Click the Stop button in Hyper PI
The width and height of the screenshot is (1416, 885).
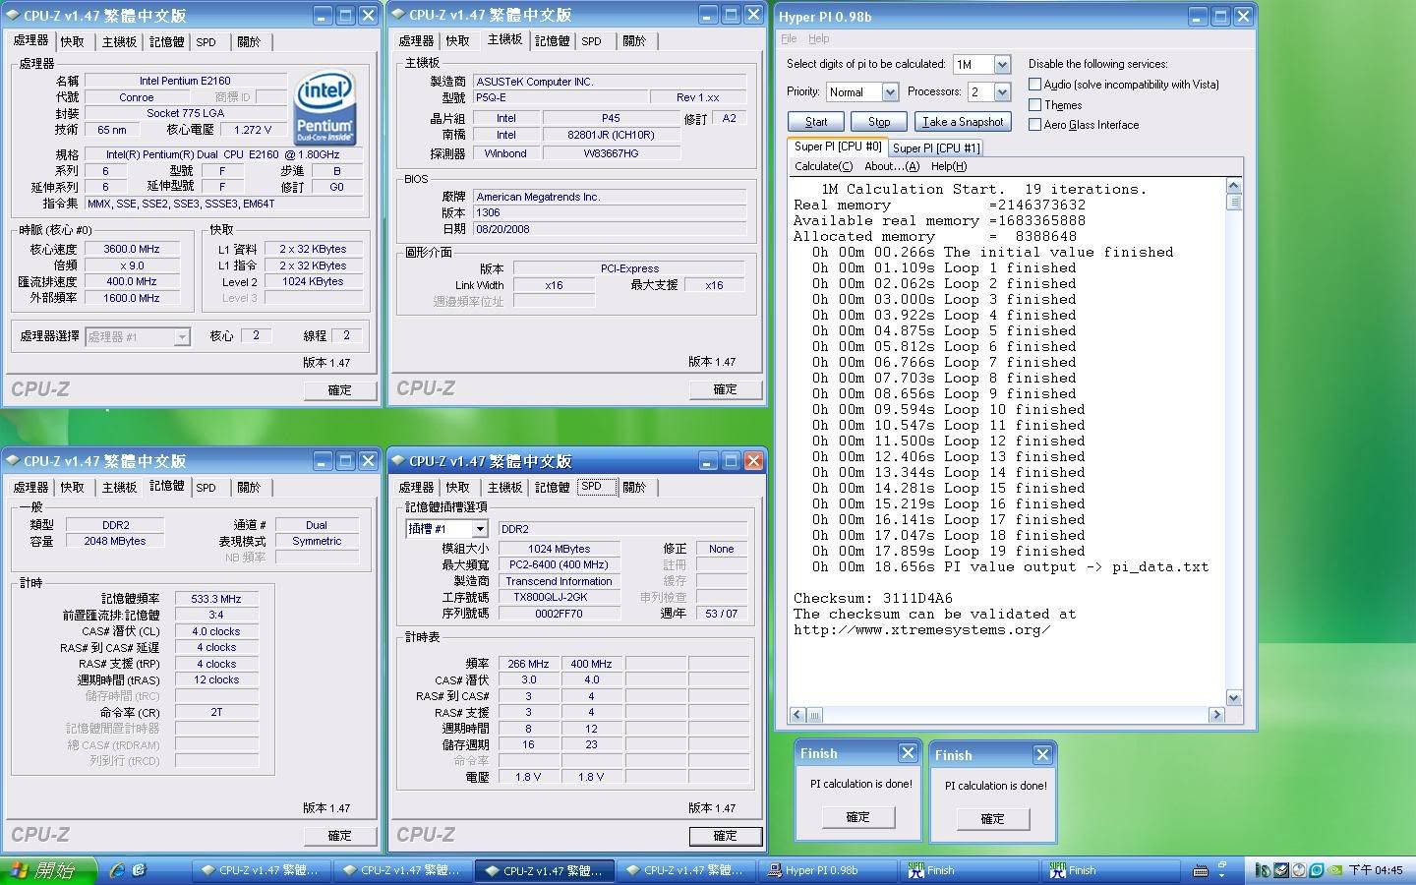coord(879,122)
